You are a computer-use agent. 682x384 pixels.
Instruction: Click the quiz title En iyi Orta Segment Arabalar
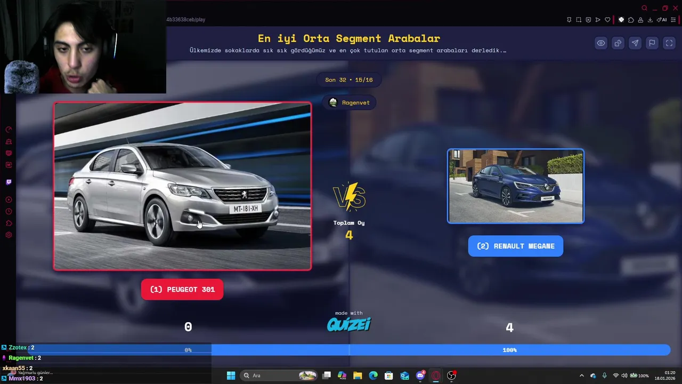[x=349, y=38]
